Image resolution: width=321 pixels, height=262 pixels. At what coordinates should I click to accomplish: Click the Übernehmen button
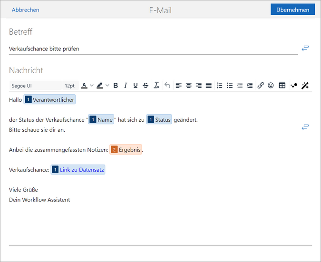tap(292, 10)
